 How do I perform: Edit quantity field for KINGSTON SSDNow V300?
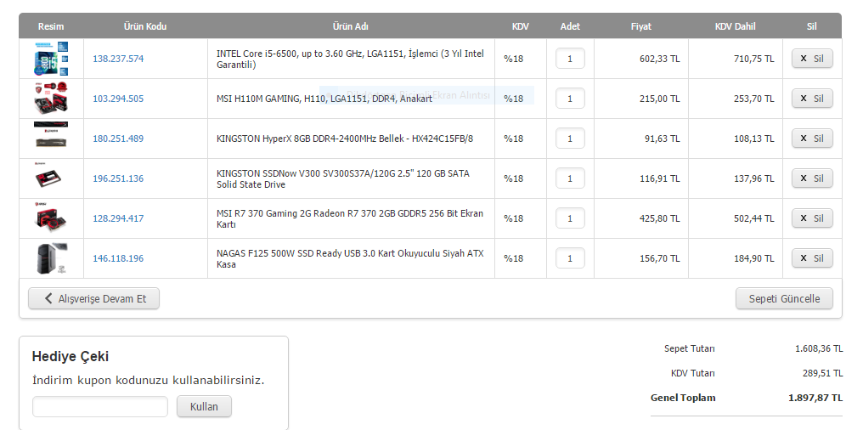(x=570, y=178)
